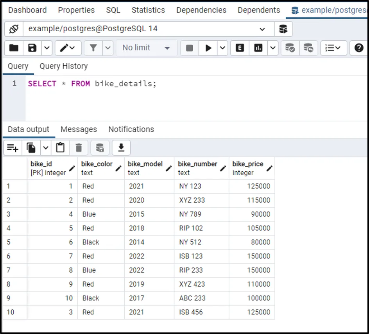Switch to the Query History tab
This screenshot has height=334, width=369.
[x=63, y=66]
